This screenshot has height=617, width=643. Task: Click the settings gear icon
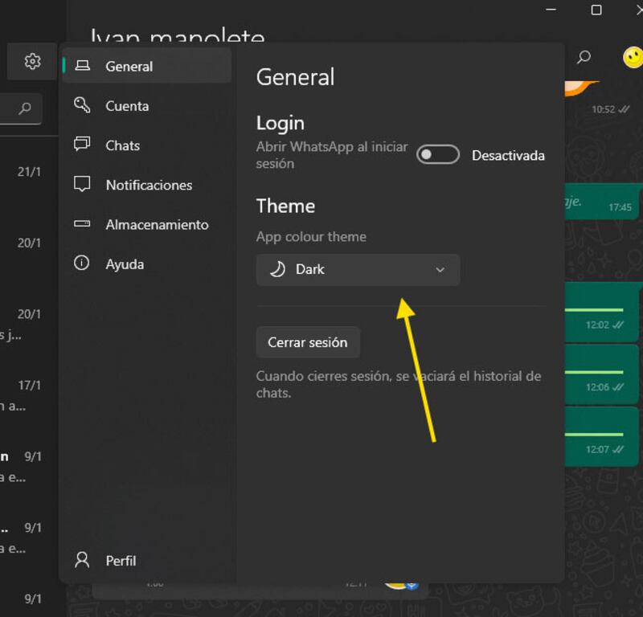click(x=32, y=61)
